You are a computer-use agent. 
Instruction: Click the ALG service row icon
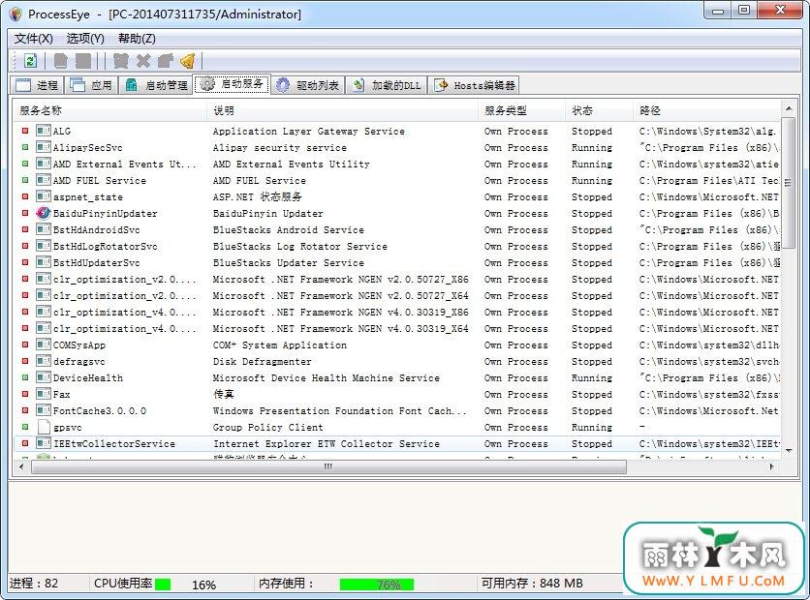[x=44, y=131]
